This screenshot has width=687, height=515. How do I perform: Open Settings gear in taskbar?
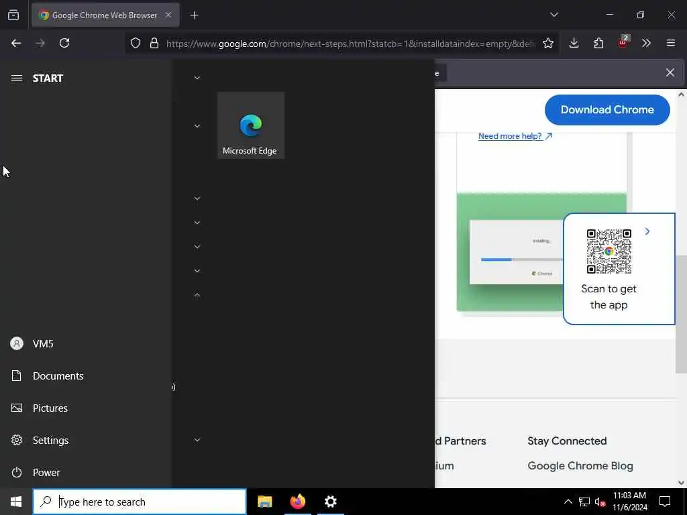pos(330,502)
